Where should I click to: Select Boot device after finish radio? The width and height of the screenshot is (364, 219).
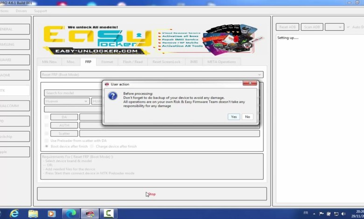(x=46, y=146)
